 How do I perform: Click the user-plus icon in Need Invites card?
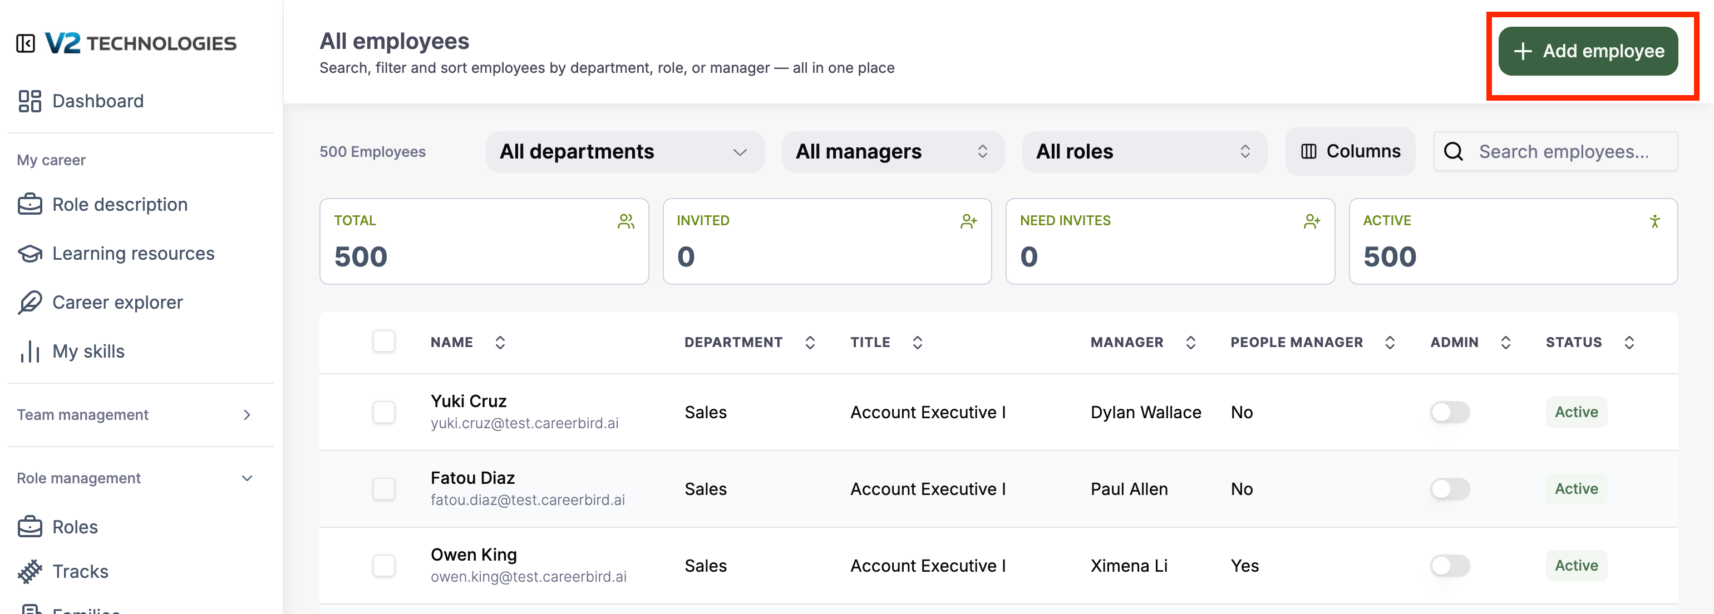pos(1312,221)
